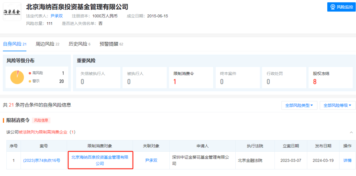Open 全部风险类型 dropdown
Viewport: 356px width, 176px height.
(x=299, y=105)
